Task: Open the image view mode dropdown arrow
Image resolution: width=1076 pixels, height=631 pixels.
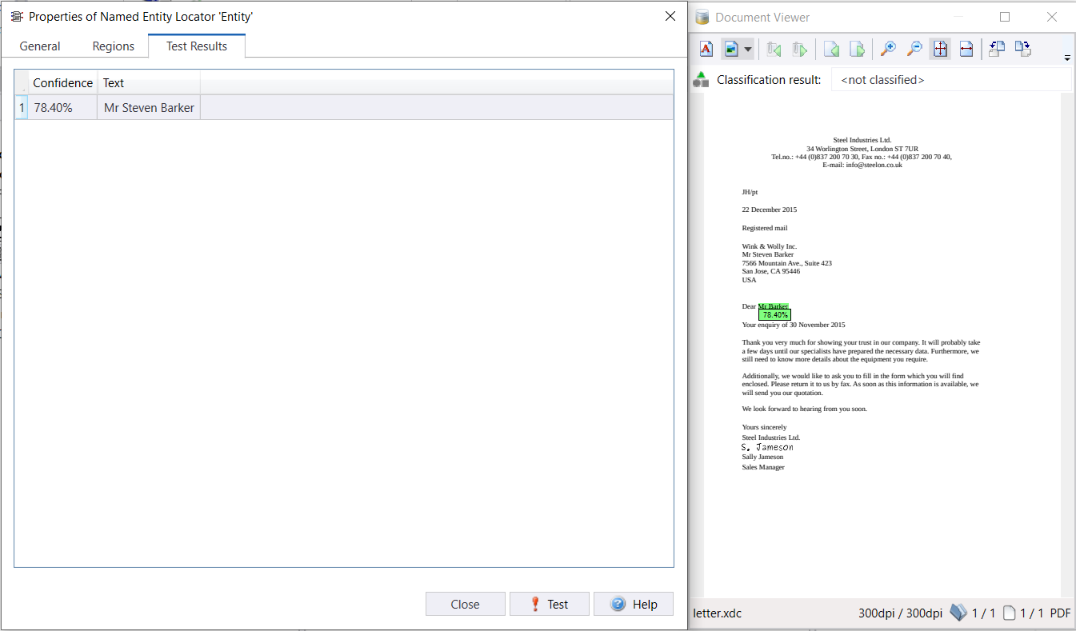Action: [x=748, y=50]
